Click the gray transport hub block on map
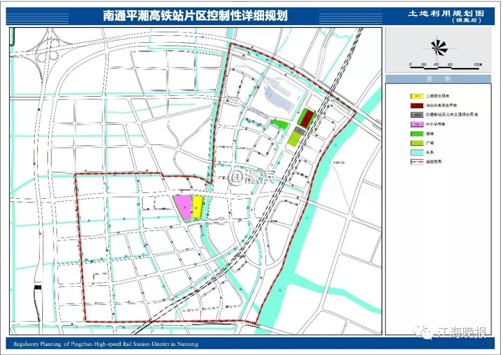This screenshot has width=503, height=355. [x=300, y=131]
